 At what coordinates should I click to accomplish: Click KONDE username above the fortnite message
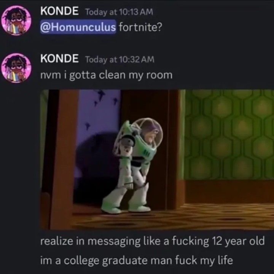59,11
